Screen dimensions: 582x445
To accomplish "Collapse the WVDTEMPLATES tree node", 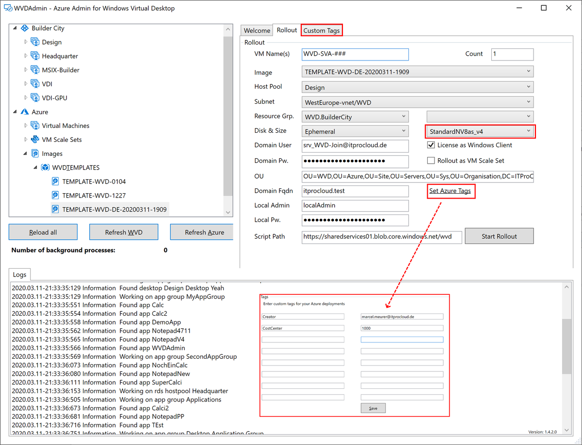I will click(36, 168).
